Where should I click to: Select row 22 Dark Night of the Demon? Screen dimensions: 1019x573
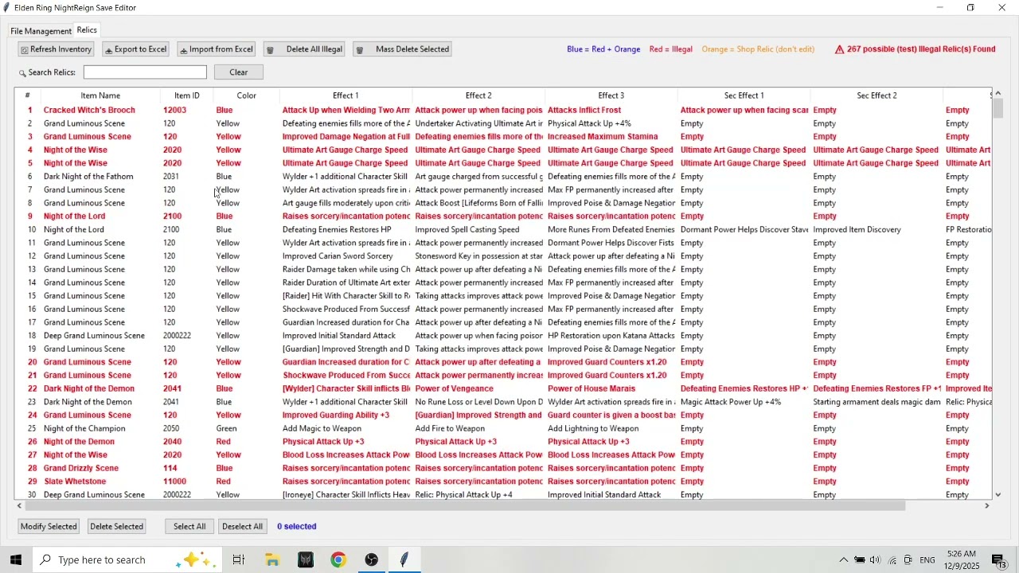pyautogui.click(x=503, y=389)
